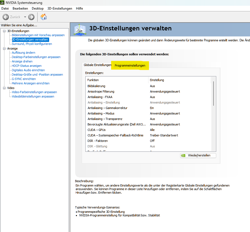
Task: Click the Funktion column header
Action: pos(117,80)
